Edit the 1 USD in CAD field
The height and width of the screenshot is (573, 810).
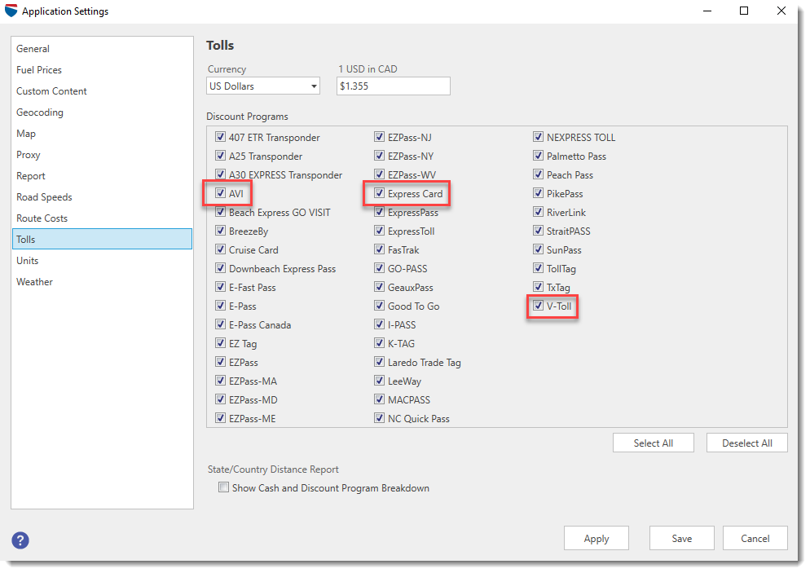click(393, 86)
